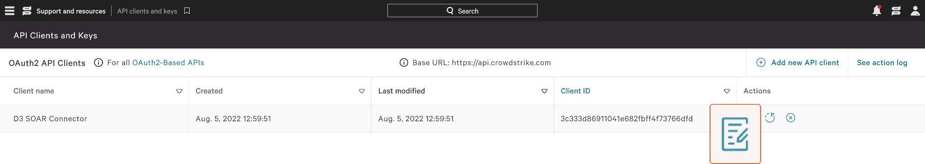
Task: Edit the D3 SOAR Connector client
Action: point(735,134)
